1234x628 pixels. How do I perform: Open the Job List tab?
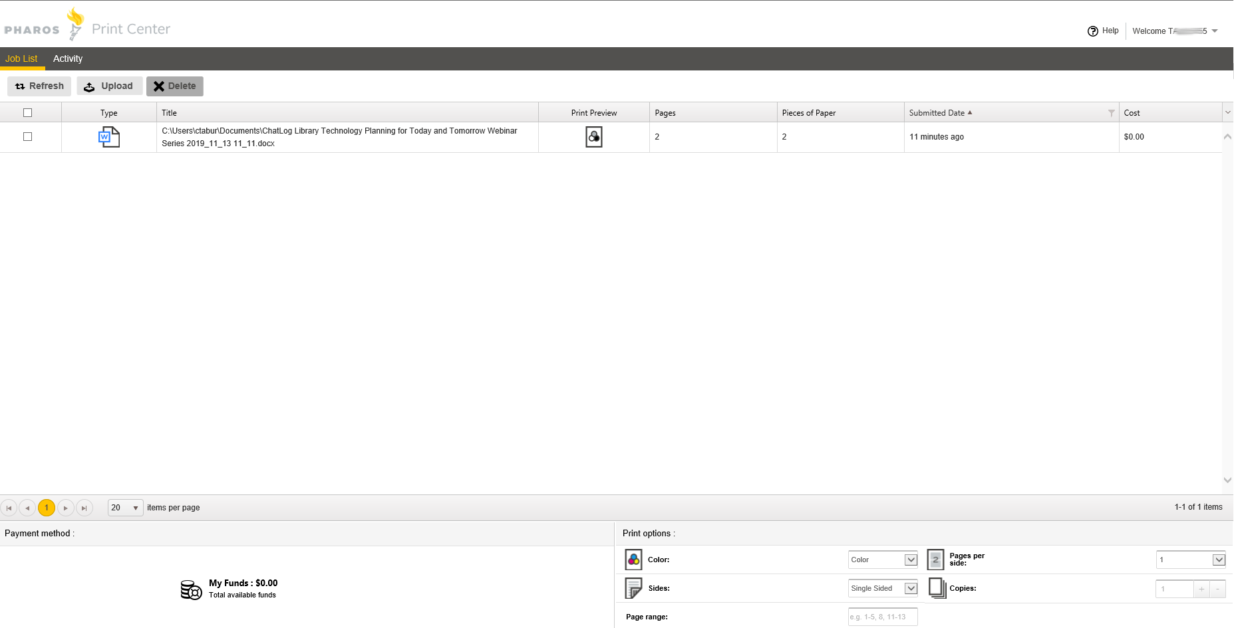click(21, 59)
